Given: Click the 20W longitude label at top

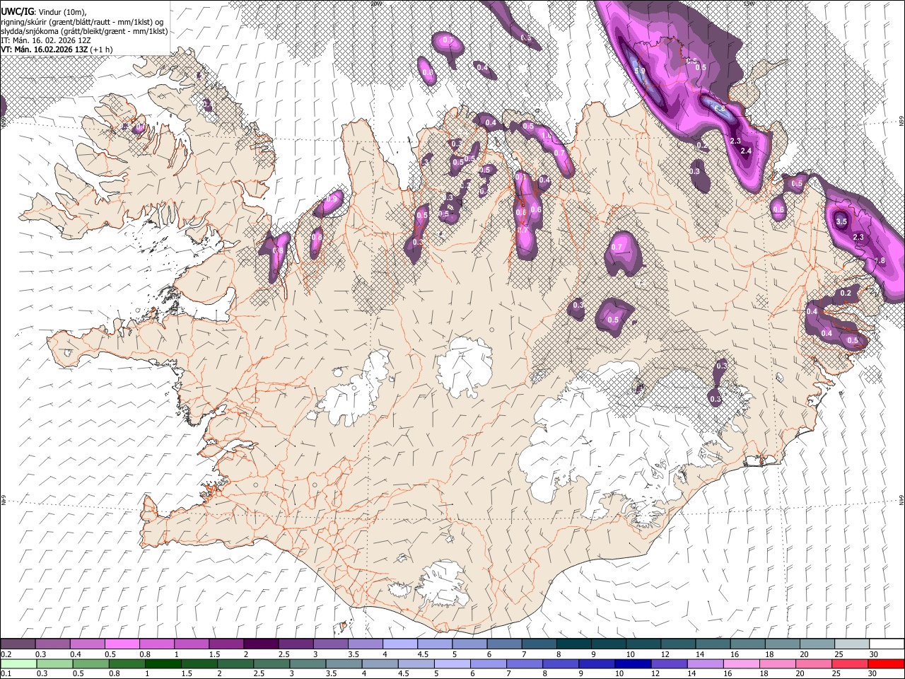Looking at the screenshot, I should pos(375,3).
